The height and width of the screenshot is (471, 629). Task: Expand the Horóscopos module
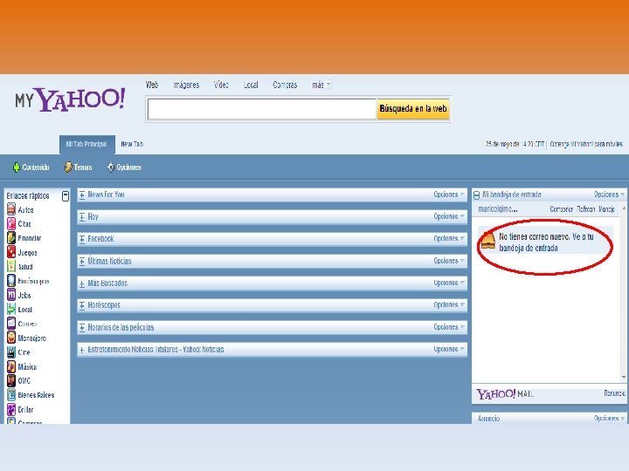point(82,305)
